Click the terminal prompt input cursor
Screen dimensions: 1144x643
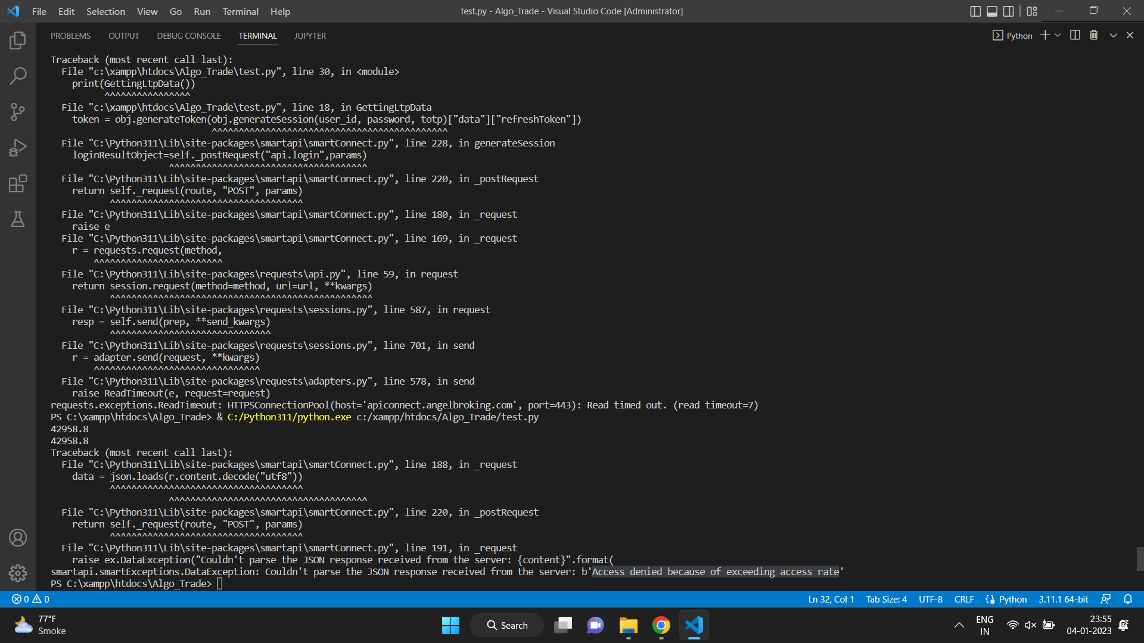point(220,583)
